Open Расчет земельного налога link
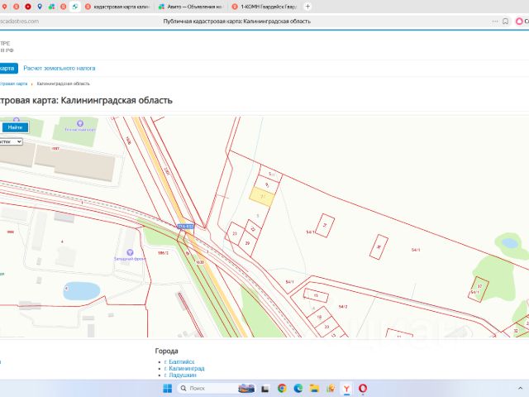This screenshot has width=529, height=397. pos(60,68)
